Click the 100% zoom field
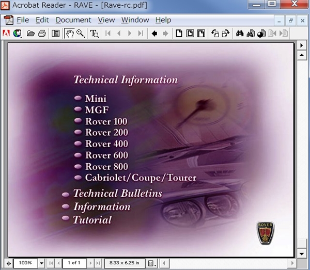This screenshot has height=270, width=310. coord(25,263)
